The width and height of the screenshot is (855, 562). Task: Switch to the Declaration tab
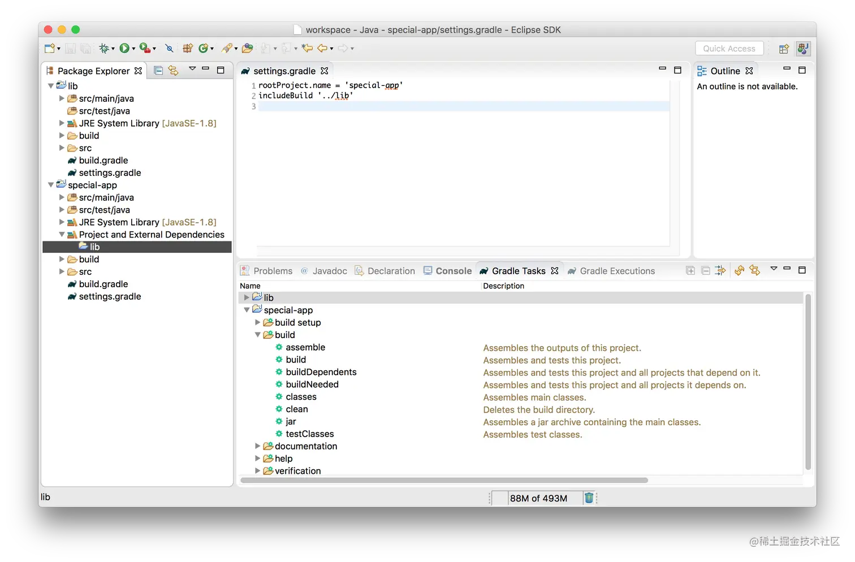385,271
